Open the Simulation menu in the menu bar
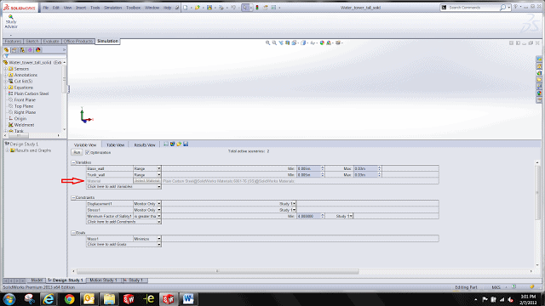The image size is (545, 306). pyautogui.click(x=112, y=8)
